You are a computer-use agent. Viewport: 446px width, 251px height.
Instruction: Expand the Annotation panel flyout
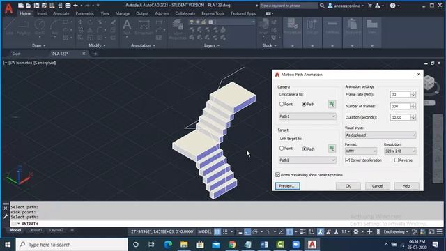point(143,45)
